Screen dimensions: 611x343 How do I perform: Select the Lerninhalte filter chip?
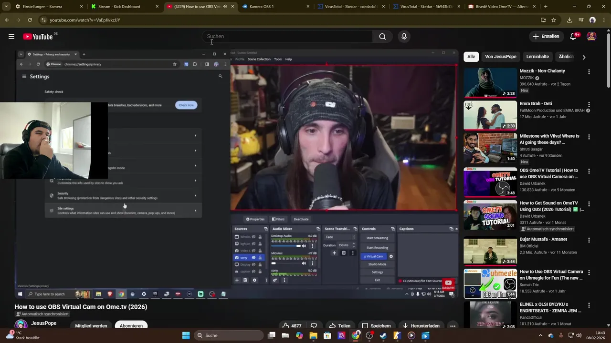[x=537, y=57]
